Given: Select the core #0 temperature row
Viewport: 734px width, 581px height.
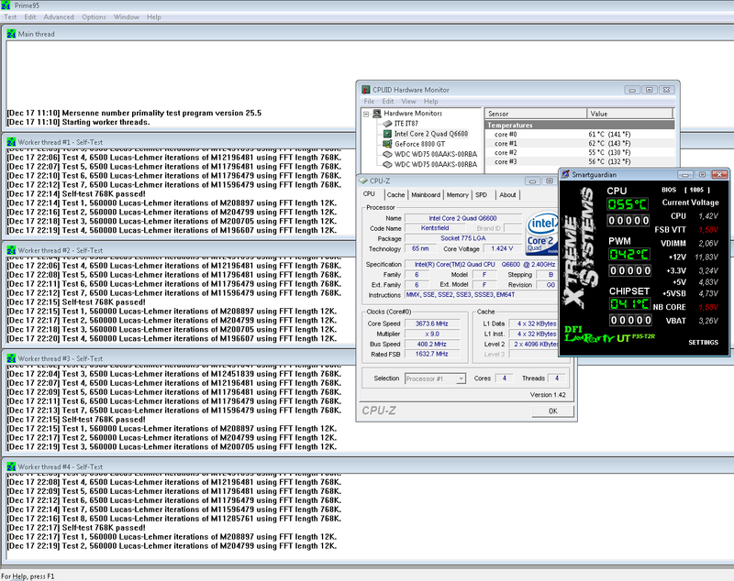Looking at the screenshot, I should click(x=580, y=134).
